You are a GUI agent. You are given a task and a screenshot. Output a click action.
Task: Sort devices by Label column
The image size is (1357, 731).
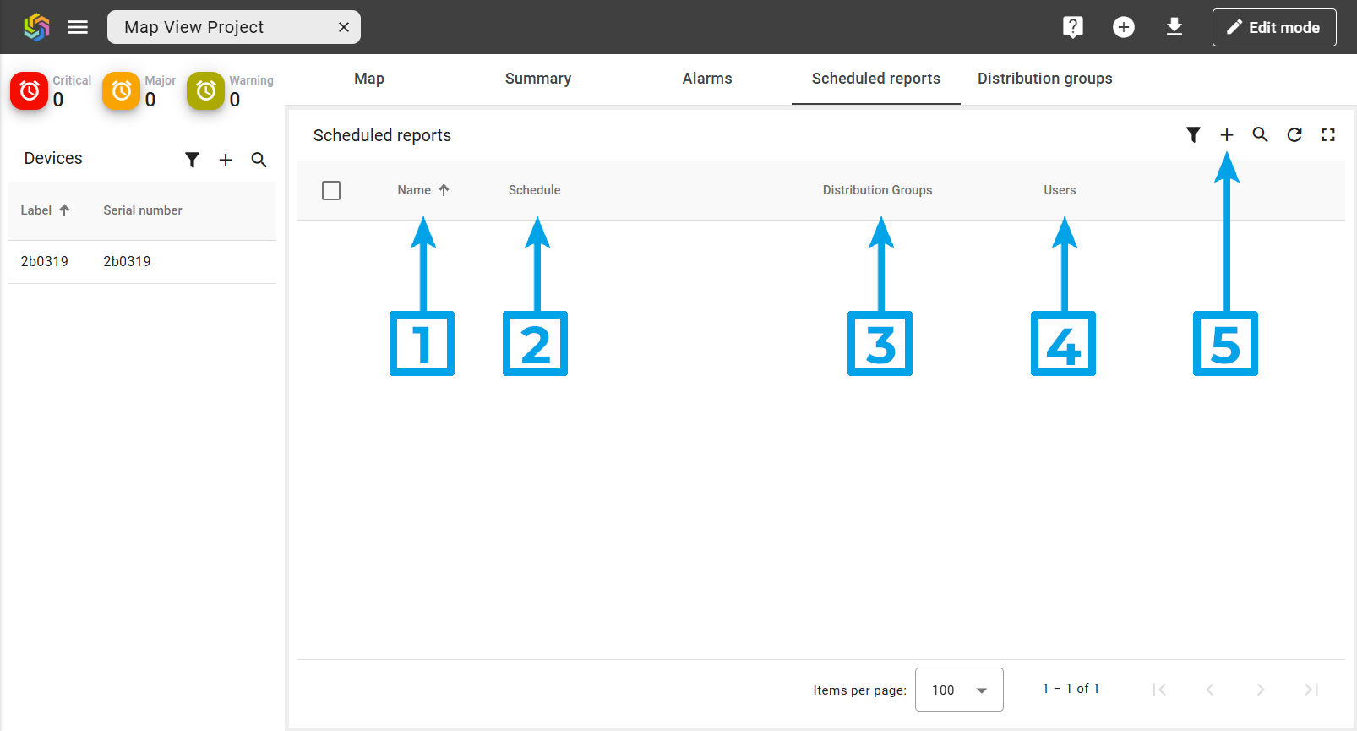click(36, 210)
